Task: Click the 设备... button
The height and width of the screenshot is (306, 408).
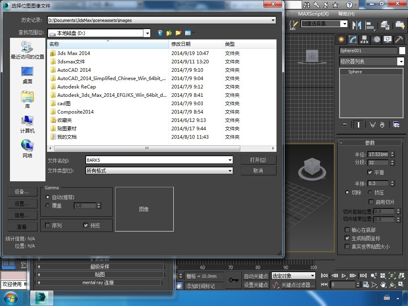Action: pyautogui.click(x=22, y=192)
